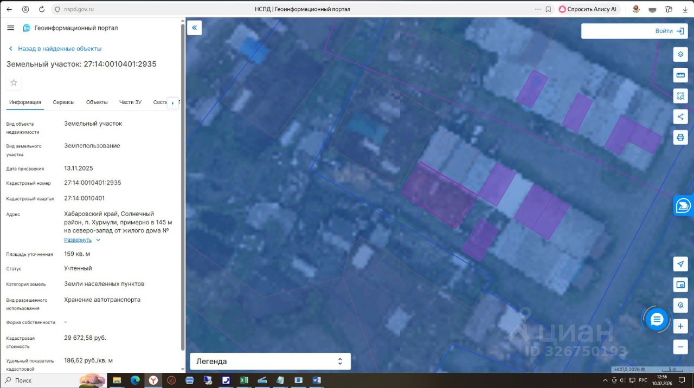694x388 pixels.
Task: Select the ruler measurement tool
Action: 680,75
